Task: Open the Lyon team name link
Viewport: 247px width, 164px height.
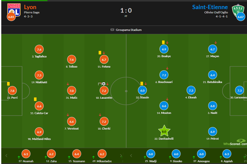Action: tap(30, 7)
